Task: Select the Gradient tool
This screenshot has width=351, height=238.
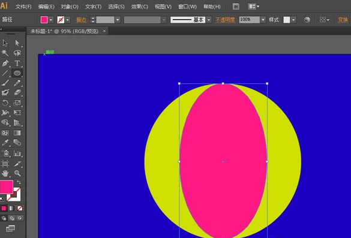Action: click(17, 133)
